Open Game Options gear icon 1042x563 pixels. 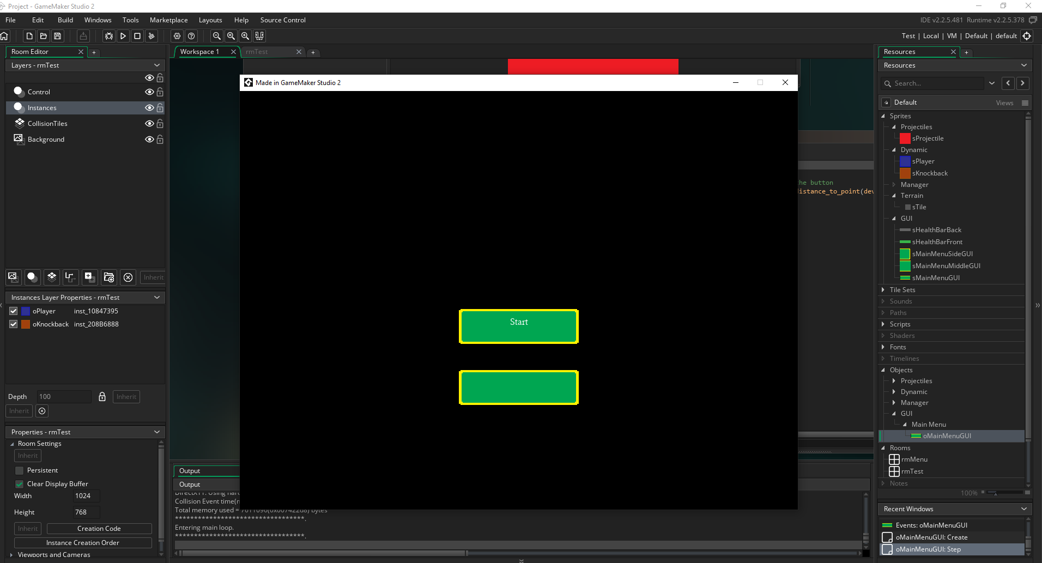[x=177, y=36]
